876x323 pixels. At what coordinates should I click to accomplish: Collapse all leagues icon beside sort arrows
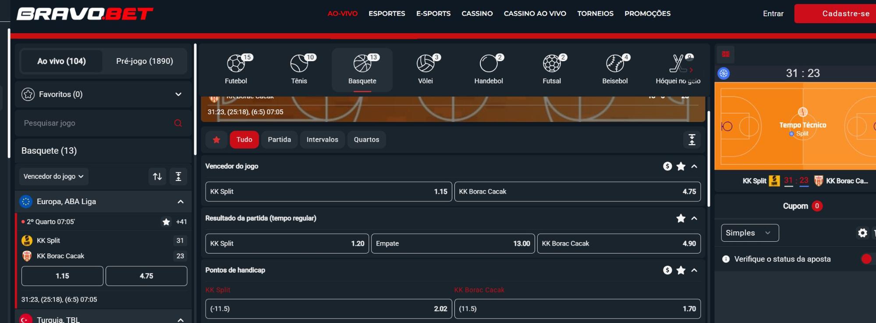coord(178,177)
